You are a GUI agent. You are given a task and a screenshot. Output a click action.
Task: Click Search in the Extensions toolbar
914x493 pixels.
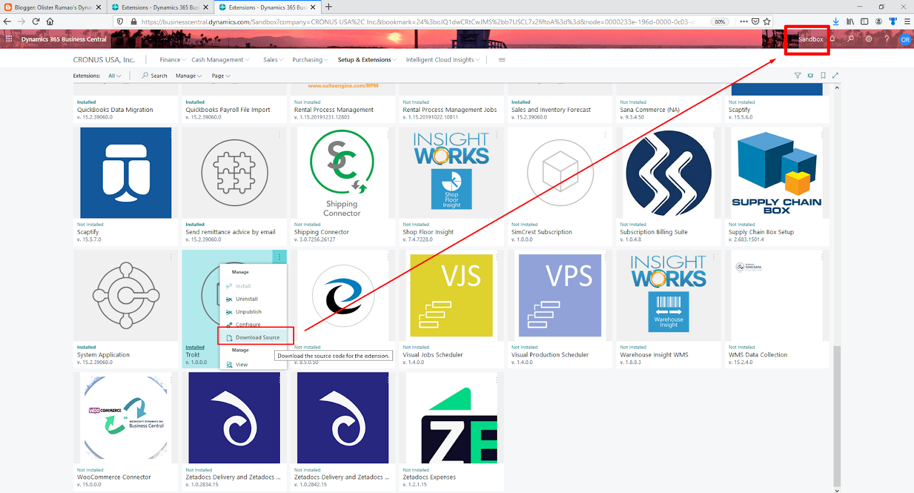(154, 76)
